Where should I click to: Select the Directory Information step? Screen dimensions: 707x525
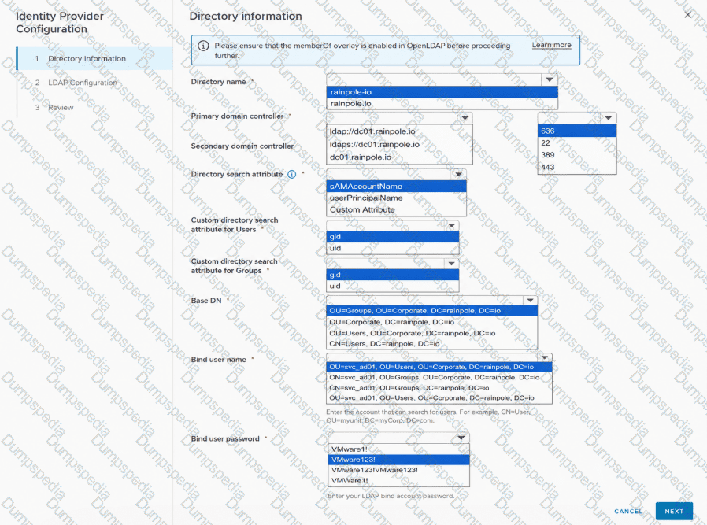(87, 58)
